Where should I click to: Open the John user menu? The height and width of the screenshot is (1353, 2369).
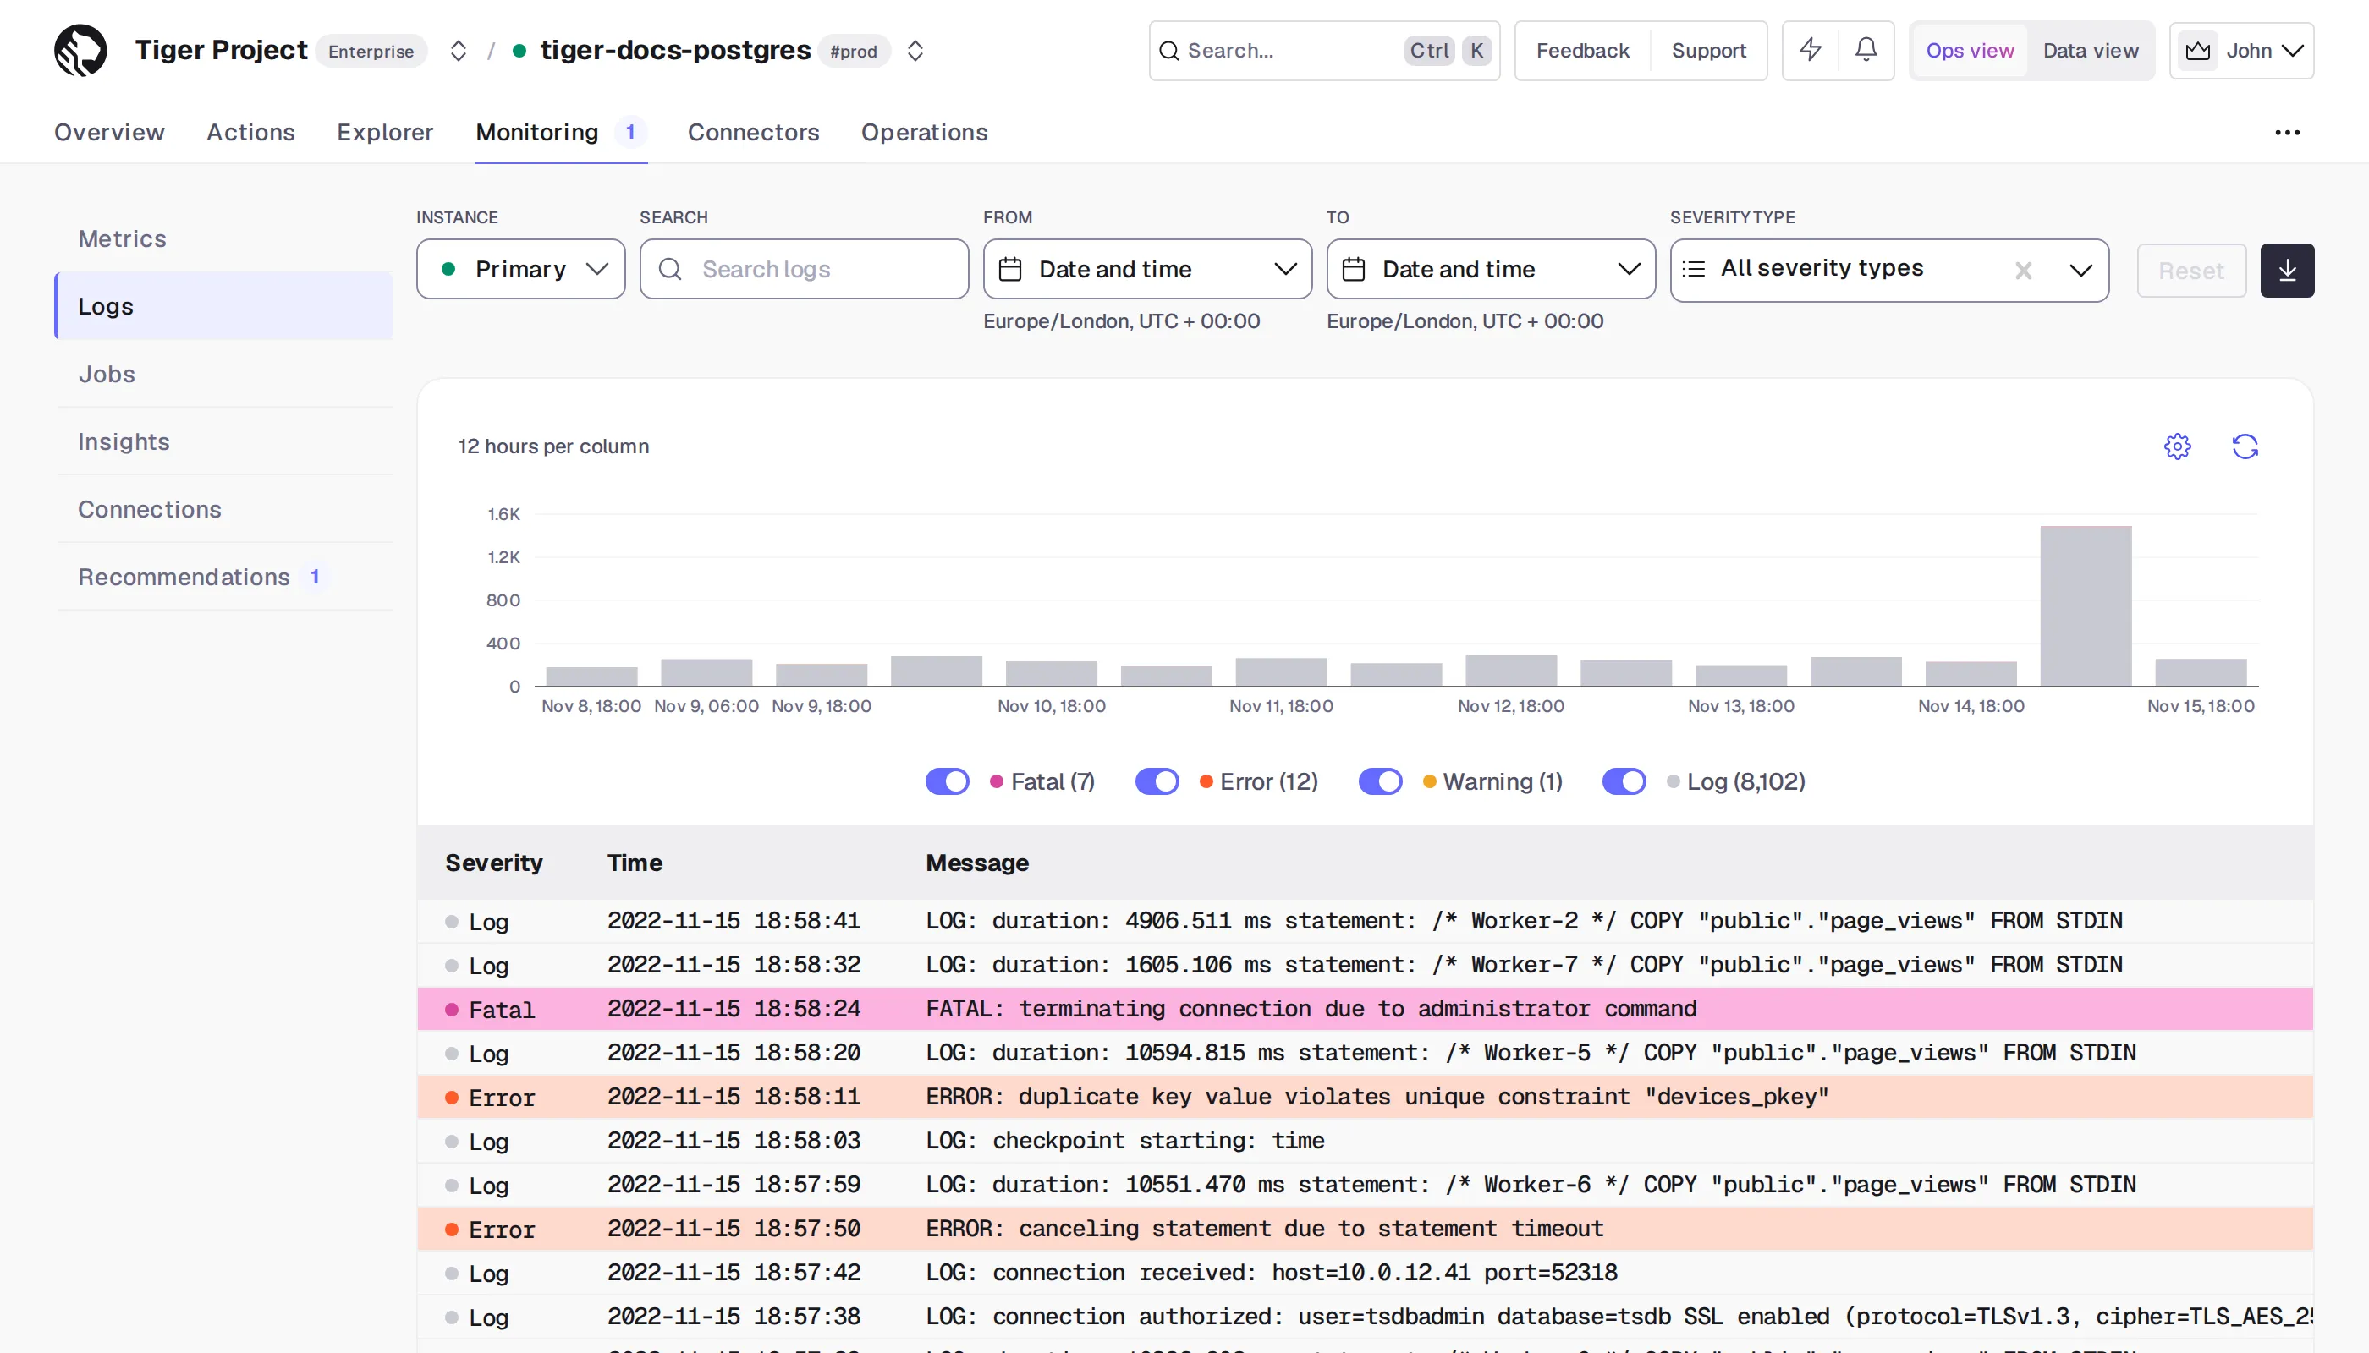2241,50
